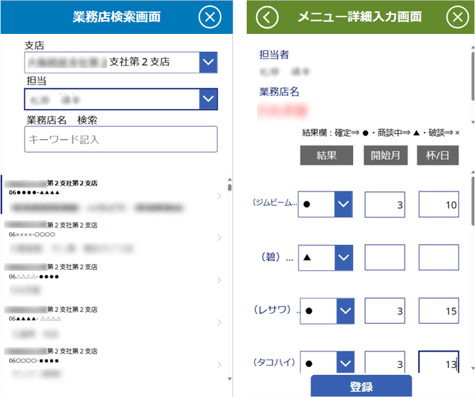Screen dimensions: 475x397
Task: Open the chevron for the 06△△△△-●●●● store
Action: (x=219, y=280)
